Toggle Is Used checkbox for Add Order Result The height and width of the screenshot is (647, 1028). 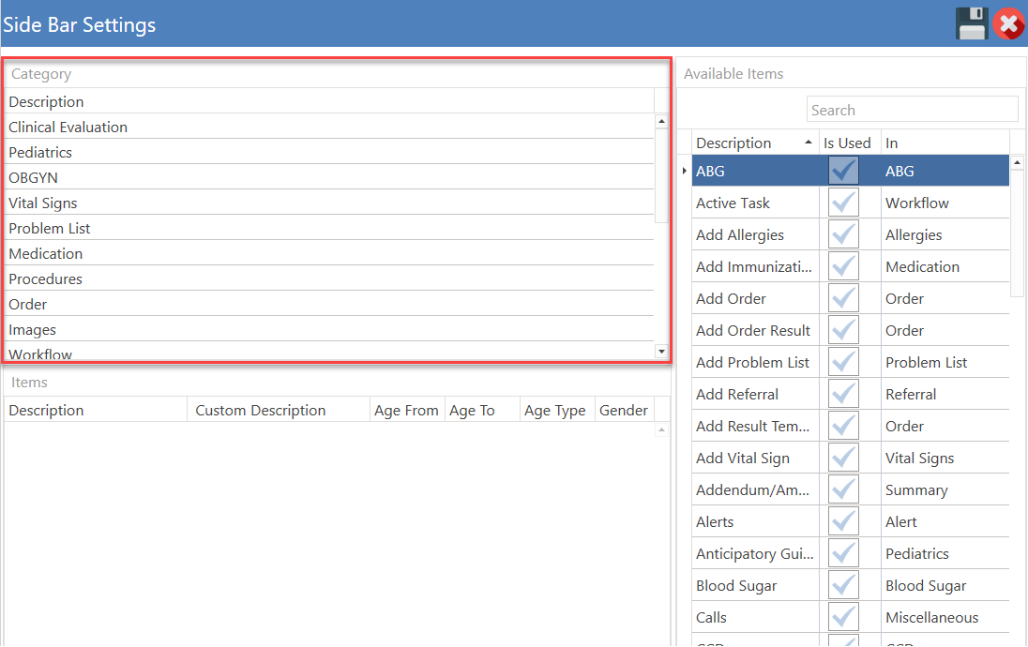pyautogui.click(x=843, y=330)
